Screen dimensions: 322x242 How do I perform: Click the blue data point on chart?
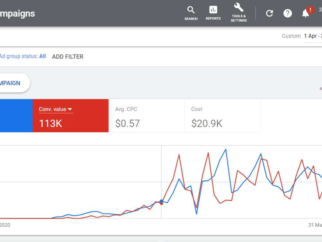[x=161, y=201]
